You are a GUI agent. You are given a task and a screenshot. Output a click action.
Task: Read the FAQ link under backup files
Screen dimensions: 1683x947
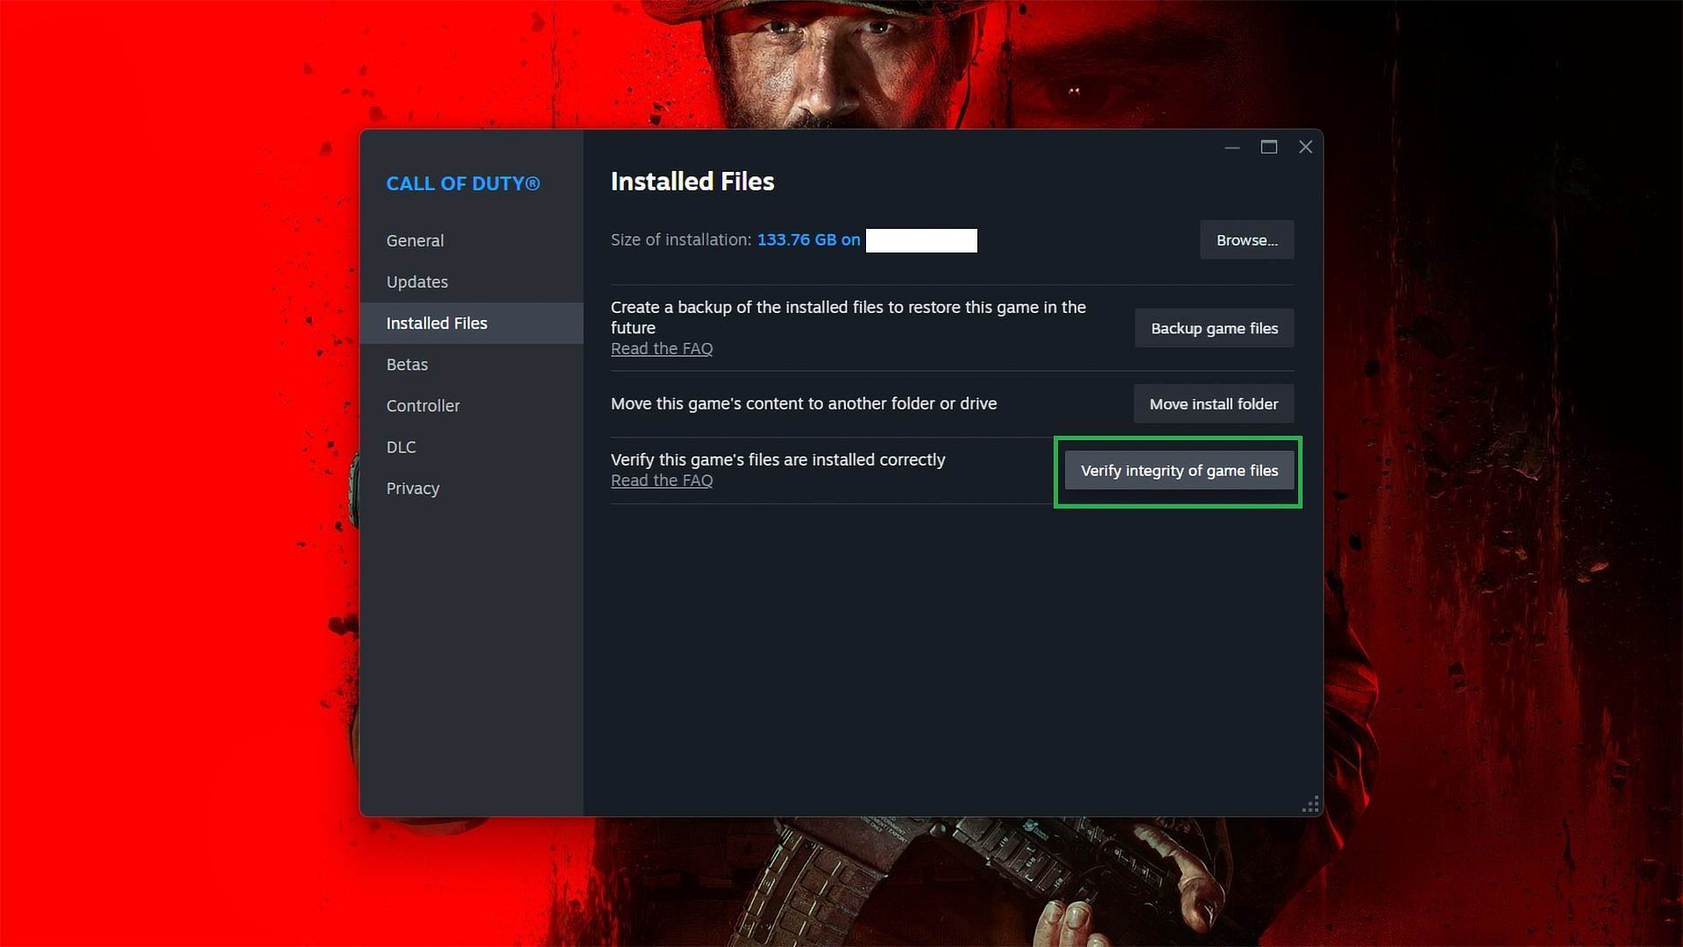point(661,348)
